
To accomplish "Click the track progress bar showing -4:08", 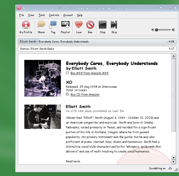I will [x=97, y=41].
